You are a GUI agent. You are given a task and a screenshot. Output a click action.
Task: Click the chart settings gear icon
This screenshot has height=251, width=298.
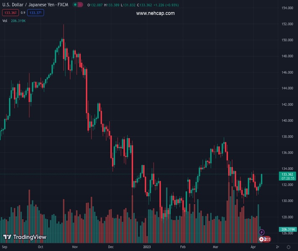tap(288, 247)
